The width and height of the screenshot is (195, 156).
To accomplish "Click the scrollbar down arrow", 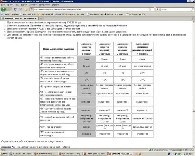I will tap(194, 147).
